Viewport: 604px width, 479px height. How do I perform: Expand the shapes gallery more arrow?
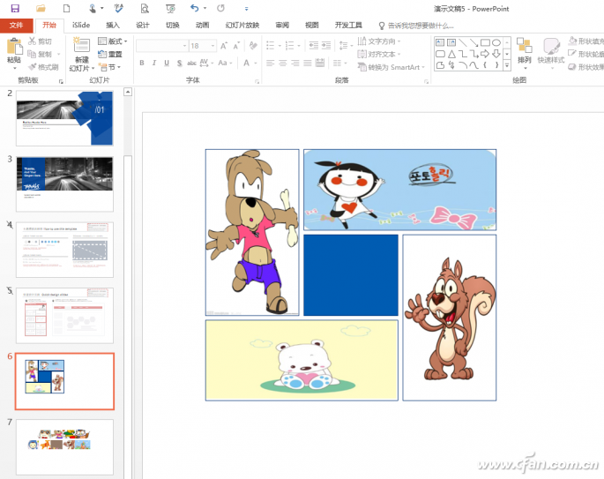point(507,65)
